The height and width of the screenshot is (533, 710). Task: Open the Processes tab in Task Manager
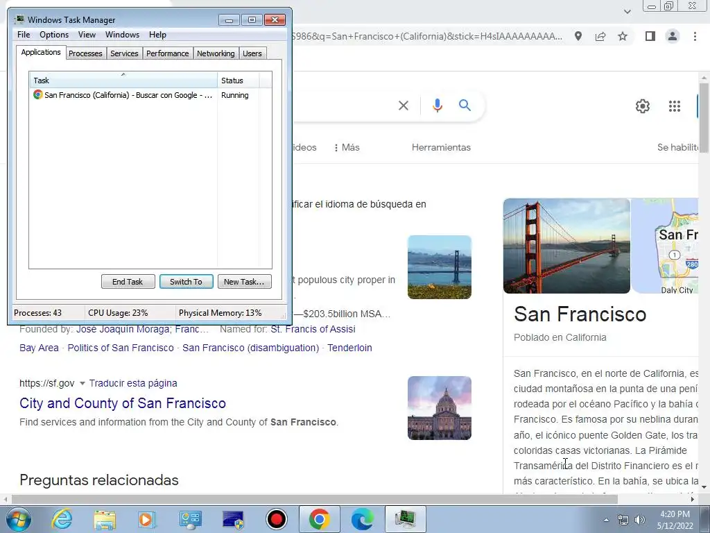pos(85,53)
